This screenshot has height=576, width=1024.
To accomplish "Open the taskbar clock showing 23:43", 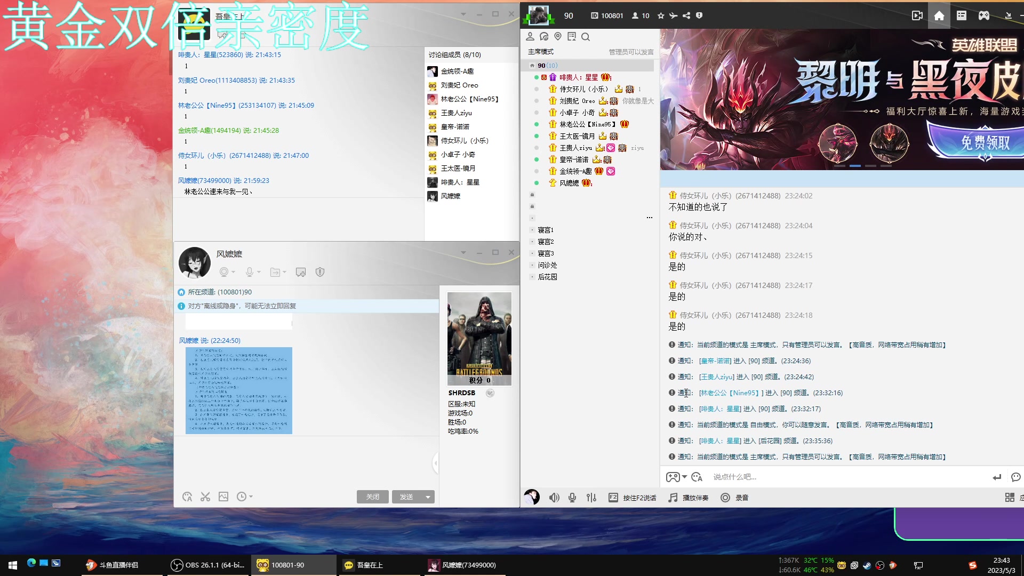I will [x=1001, y=565].
